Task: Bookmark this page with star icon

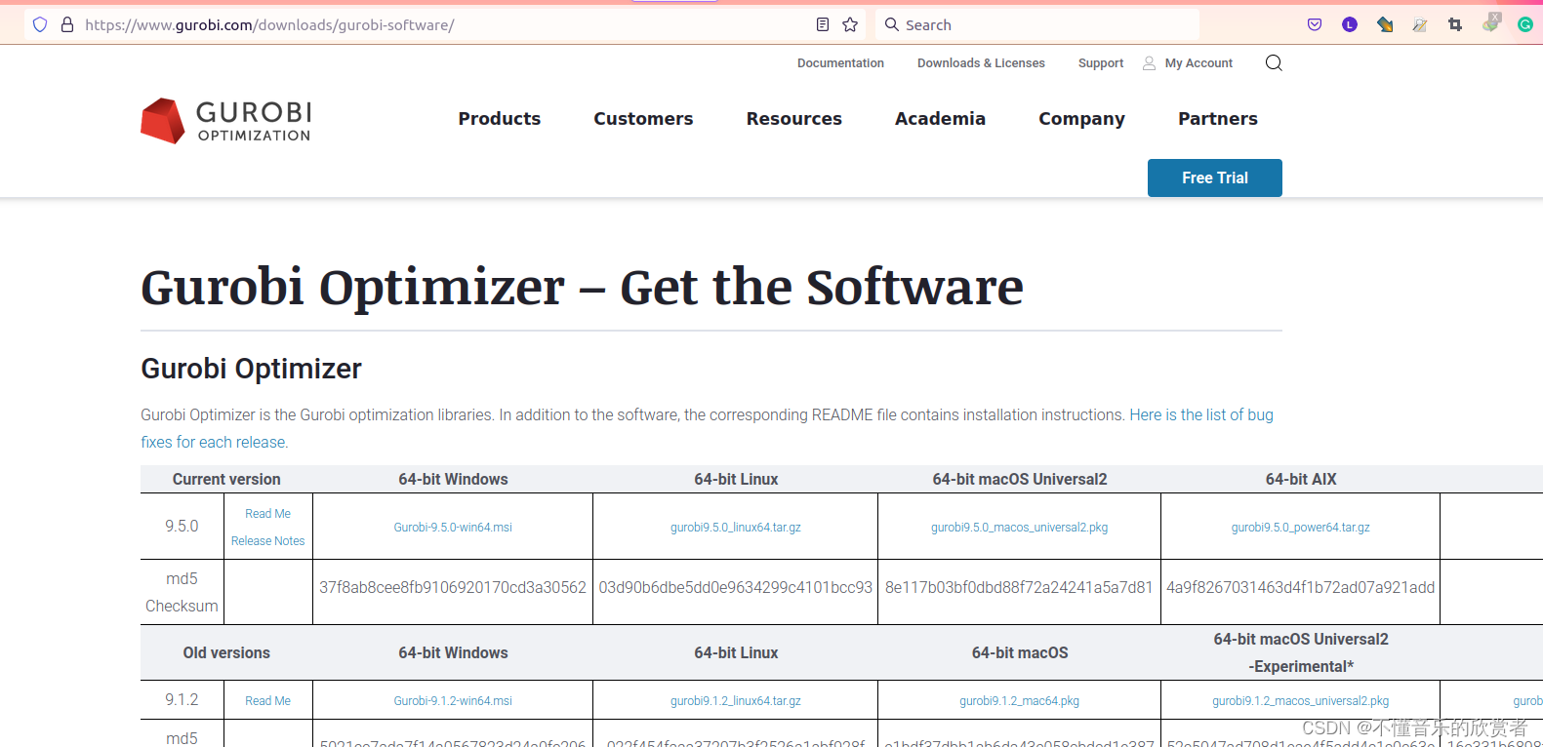Action: pos(850,24)
